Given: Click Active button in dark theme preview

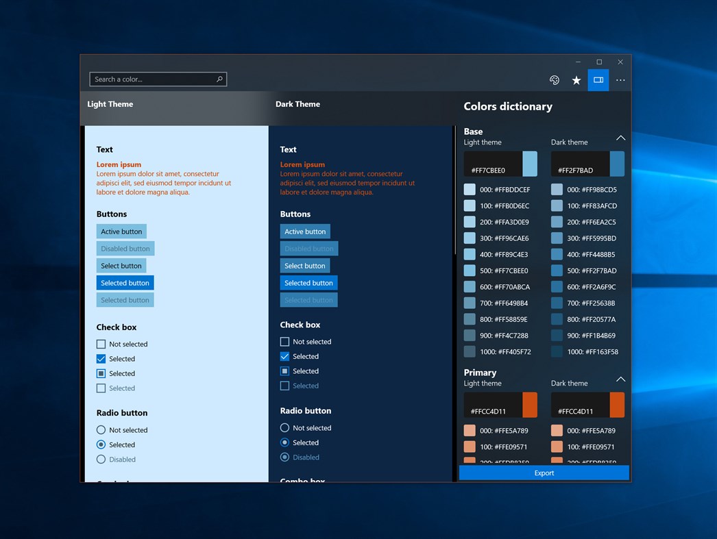Looking at the screenshot, I should [305, 231].
